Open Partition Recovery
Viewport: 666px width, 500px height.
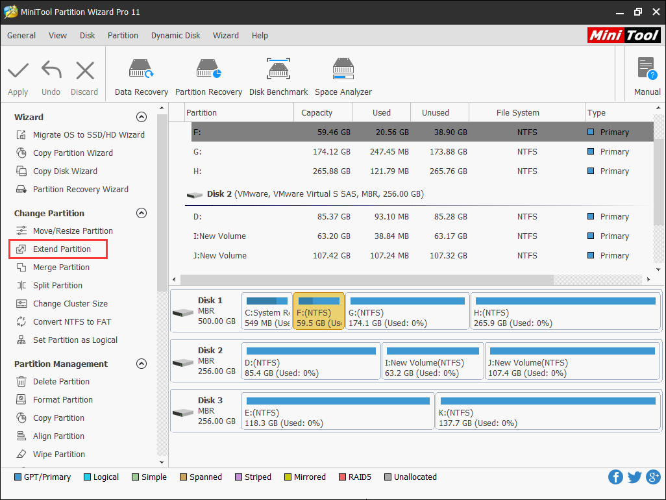click(208, 75)
